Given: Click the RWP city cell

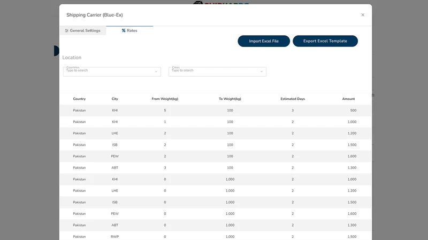Looking at the screenshot, I should (114, 237).
